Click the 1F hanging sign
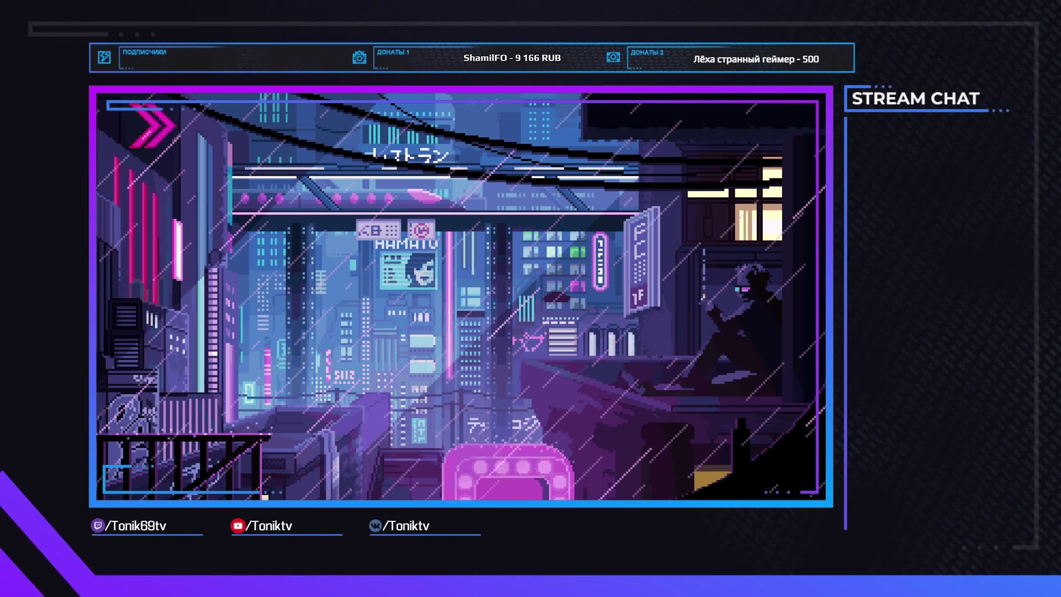Screen dimensions: 1061x597 click(x=638, y=296)
